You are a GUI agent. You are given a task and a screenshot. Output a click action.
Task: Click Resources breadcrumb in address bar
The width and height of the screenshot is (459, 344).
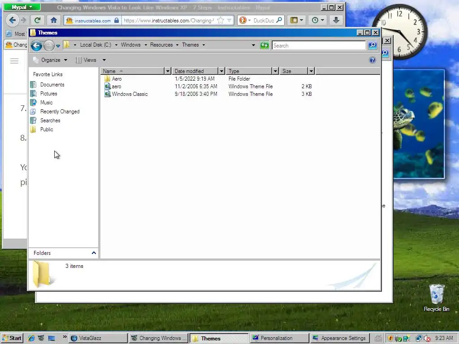(161, 45)
